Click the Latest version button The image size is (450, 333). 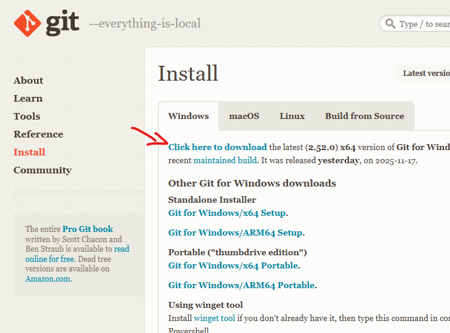[x=425, y=74]
